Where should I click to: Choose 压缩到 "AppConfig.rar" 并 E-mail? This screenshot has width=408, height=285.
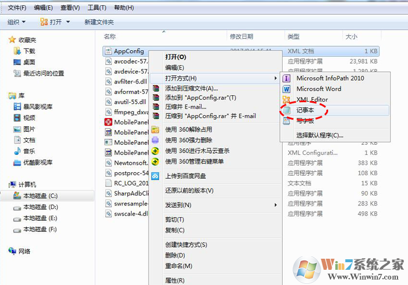(210, 116)
